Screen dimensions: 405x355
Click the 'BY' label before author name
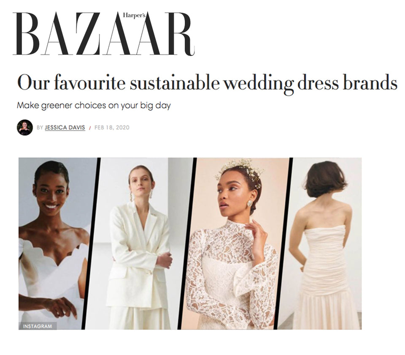click(40, 128)
